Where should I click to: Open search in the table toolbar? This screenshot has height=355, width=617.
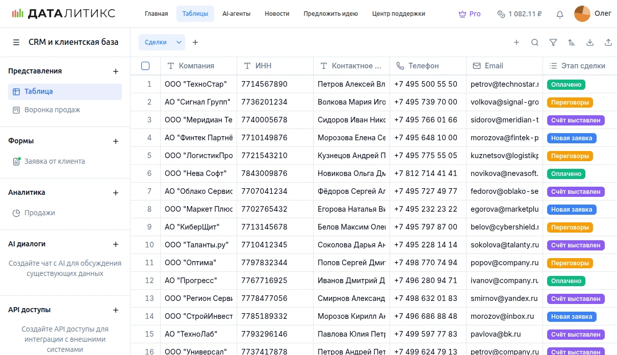535,43
